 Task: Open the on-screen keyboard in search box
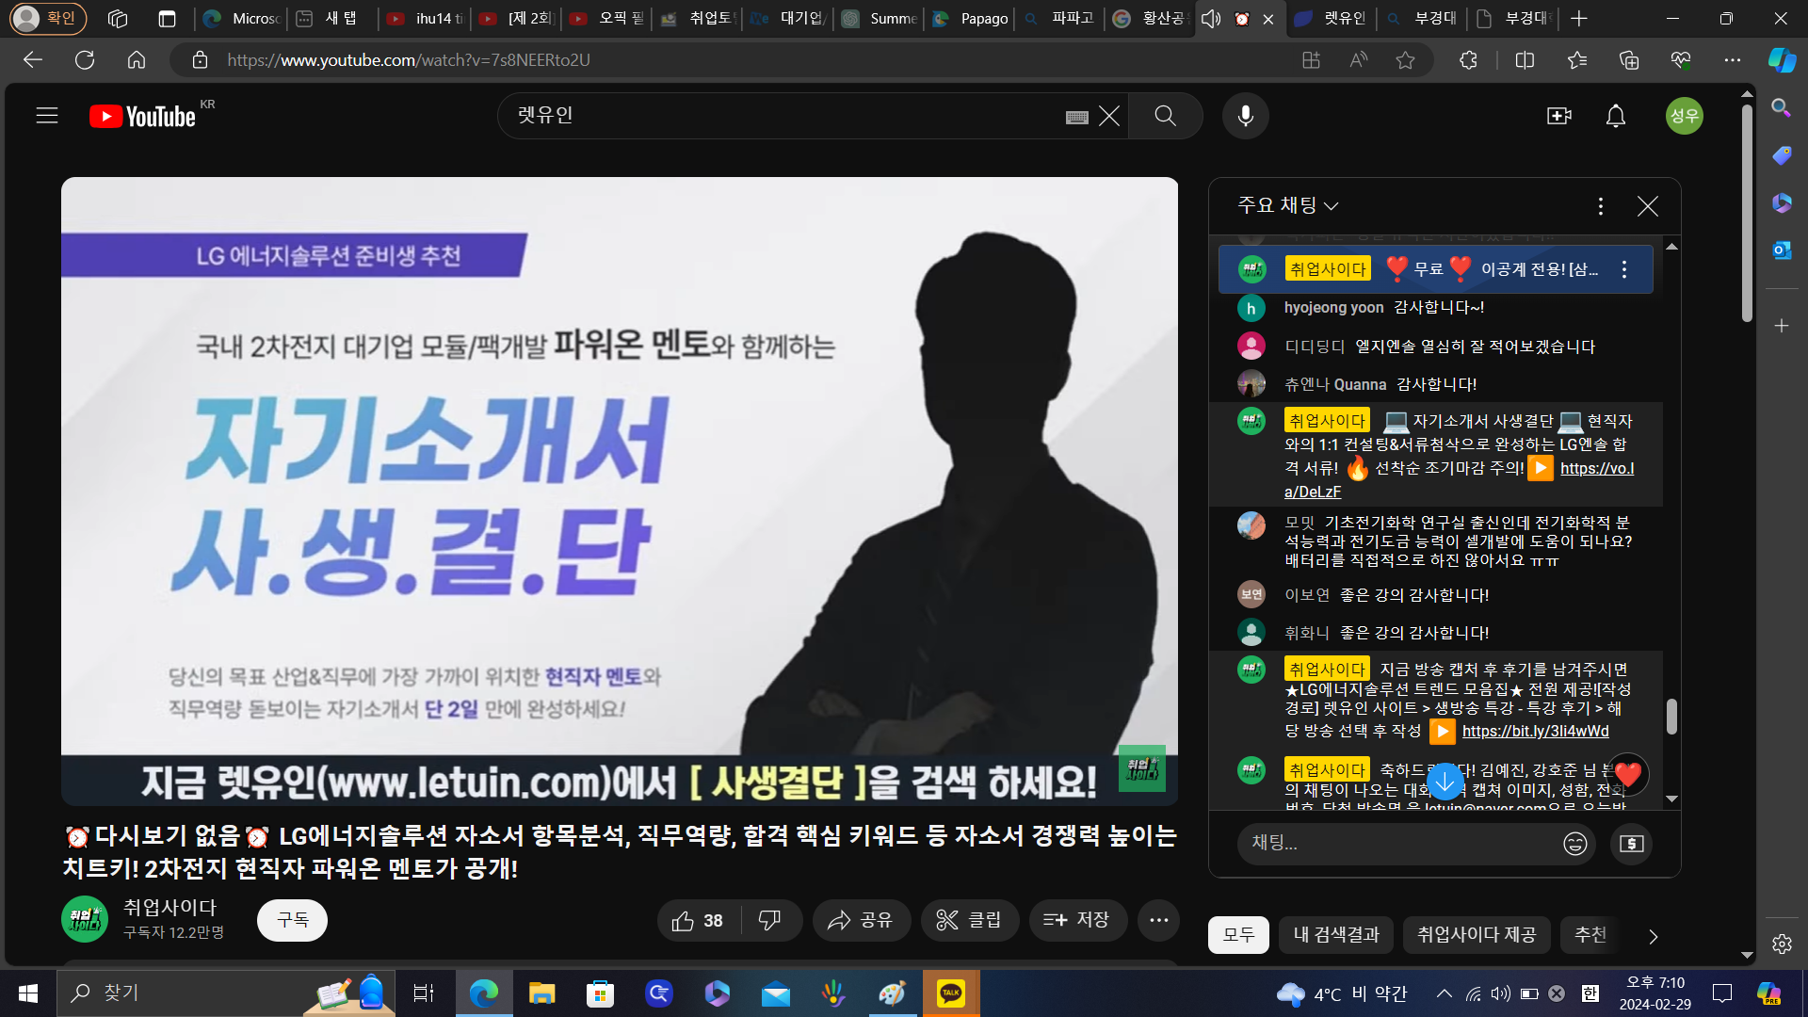[x=1077, y=117]
